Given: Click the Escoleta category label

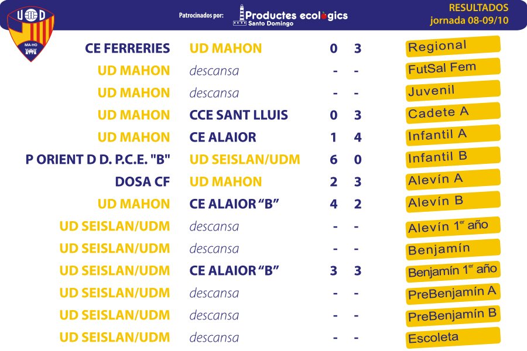Looking at the screenshot, I should 453,338.
